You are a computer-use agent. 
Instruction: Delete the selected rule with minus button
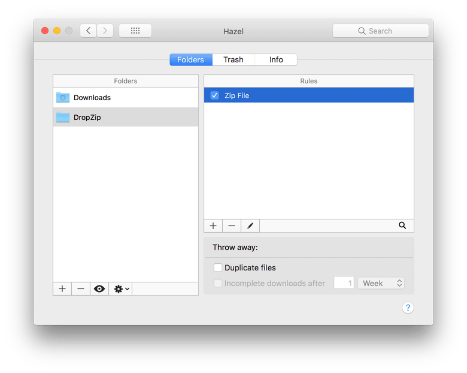tap(232, 226)
